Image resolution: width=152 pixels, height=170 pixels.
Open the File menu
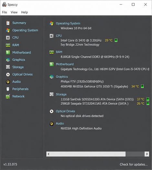click(5, 12)
